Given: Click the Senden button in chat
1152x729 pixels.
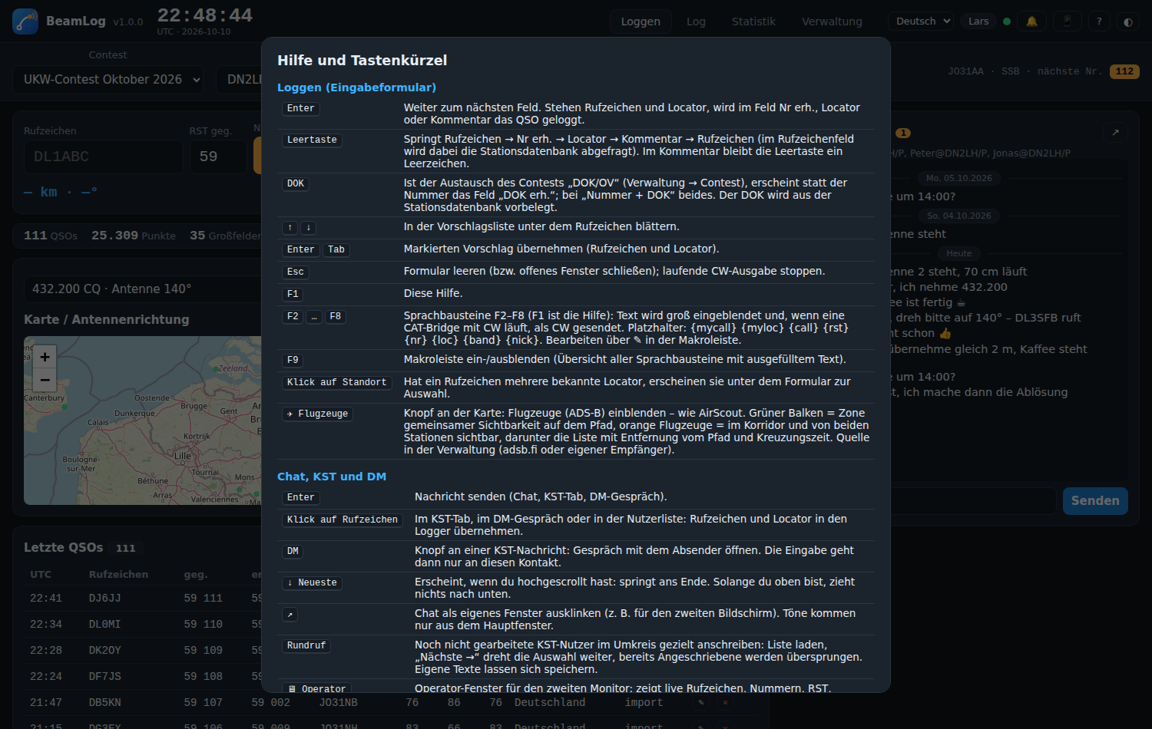Looking at the screenshot, I should (x=1095, y=501).
